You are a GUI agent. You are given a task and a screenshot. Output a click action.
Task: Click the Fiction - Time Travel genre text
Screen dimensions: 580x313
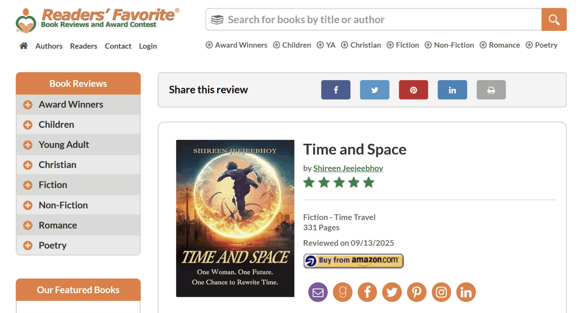(339, 217)
